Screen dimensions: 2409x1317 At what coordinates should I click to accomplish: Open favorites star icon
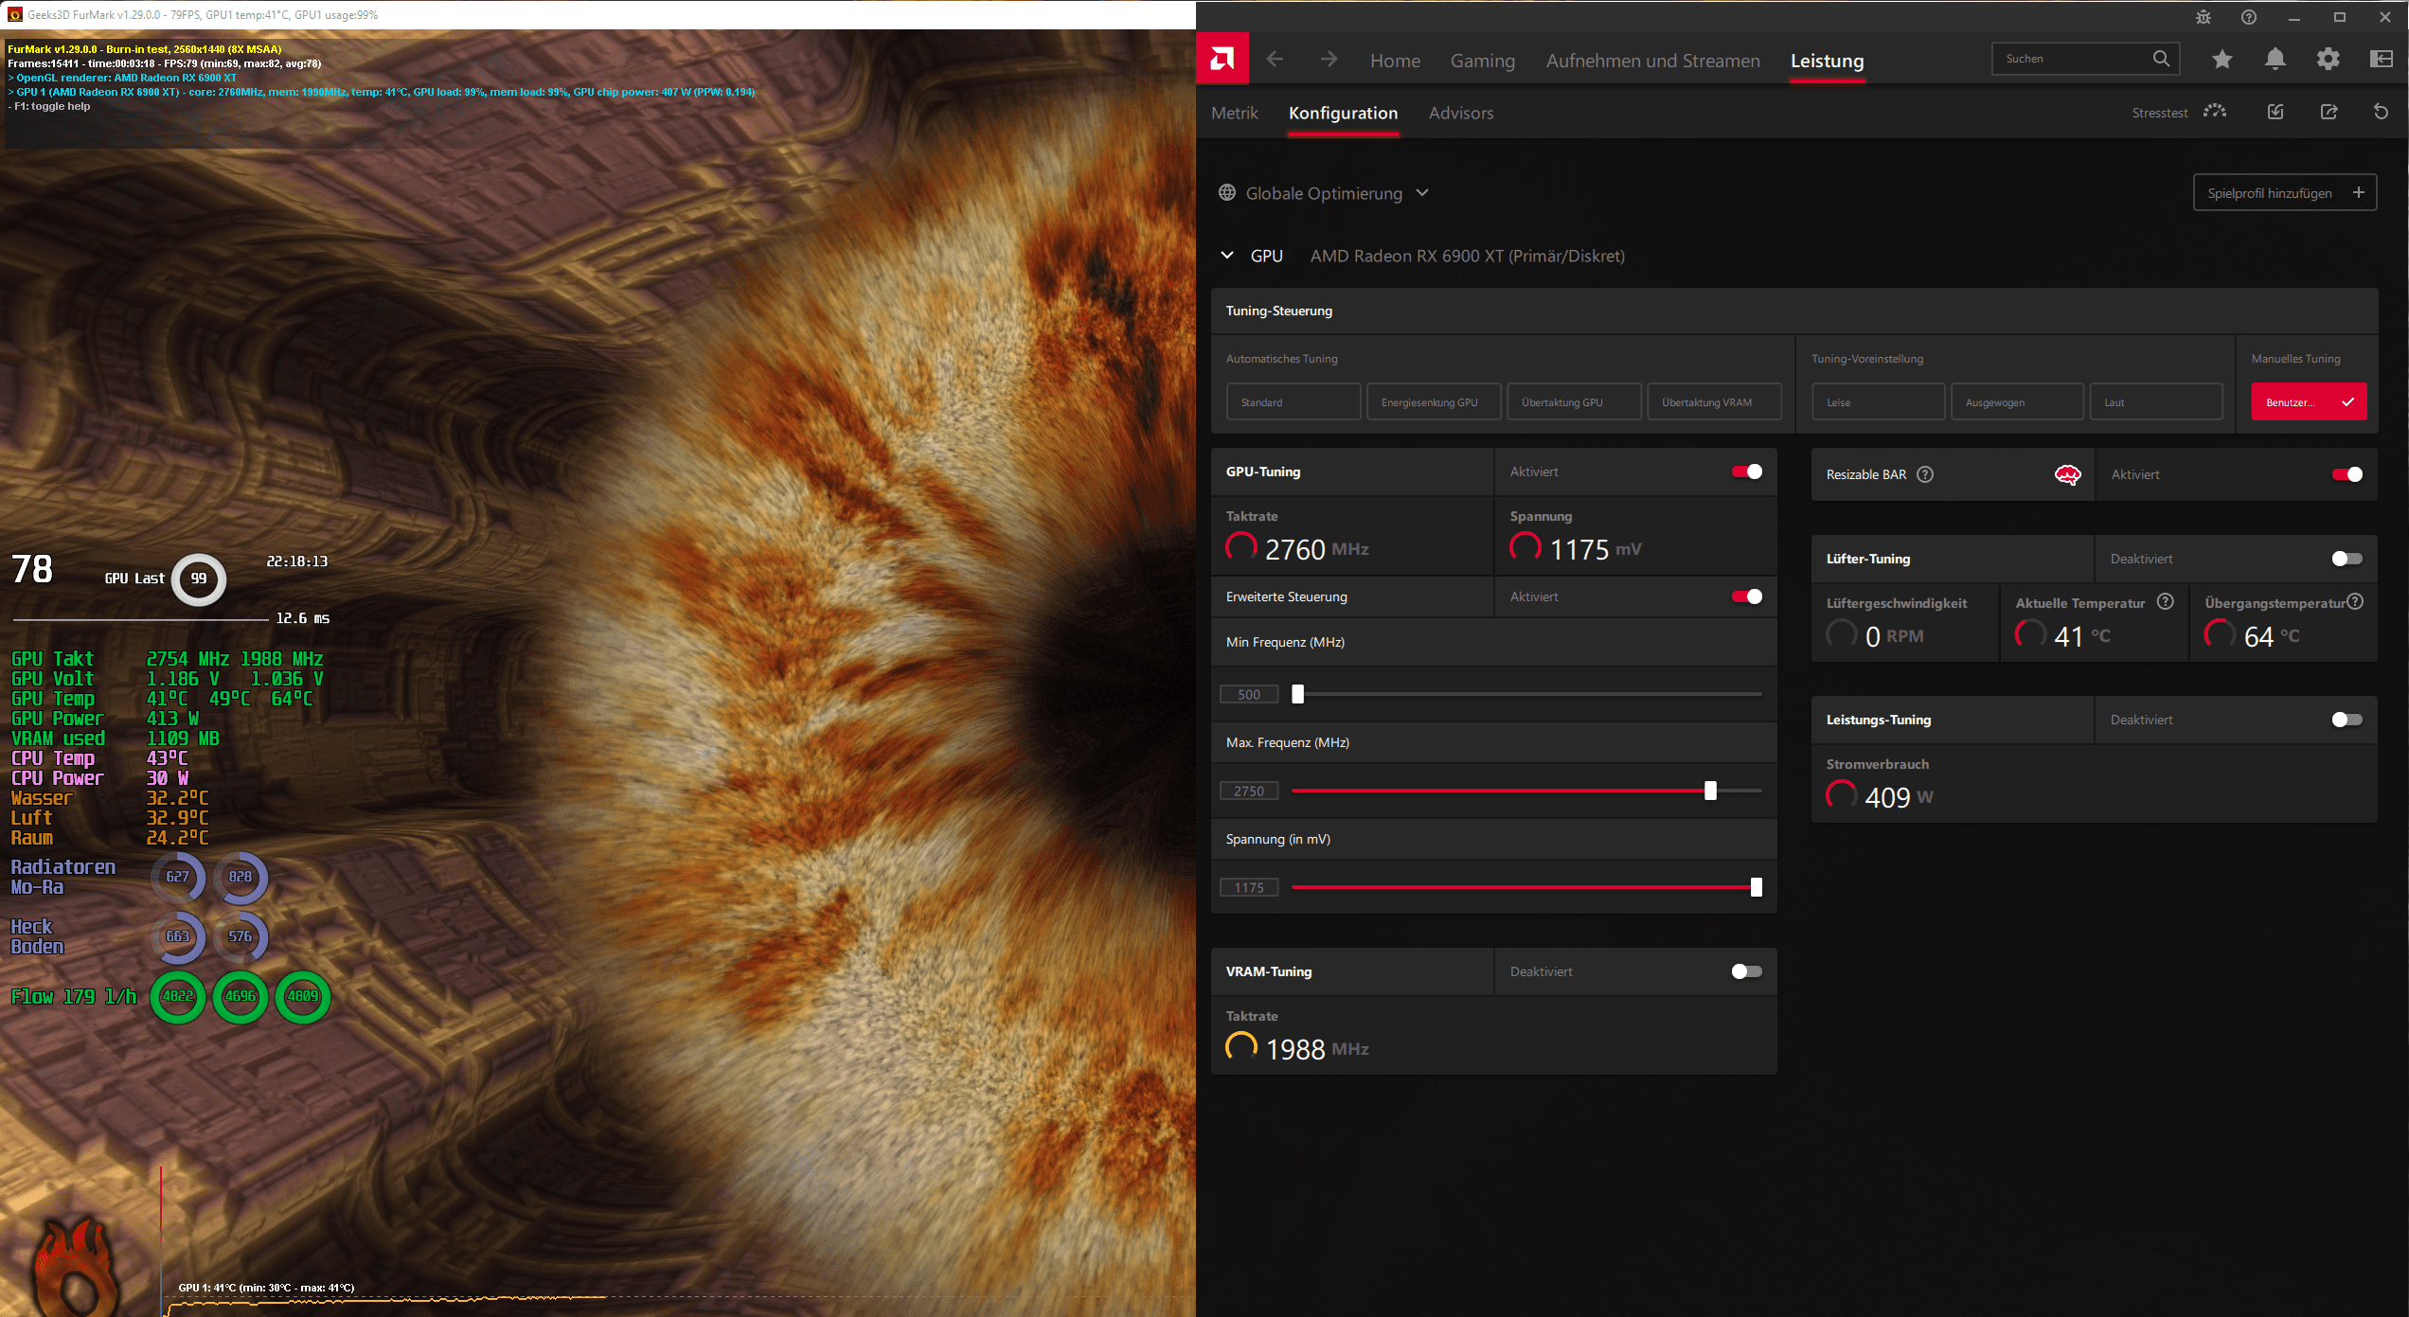(x=2222, y=60)
